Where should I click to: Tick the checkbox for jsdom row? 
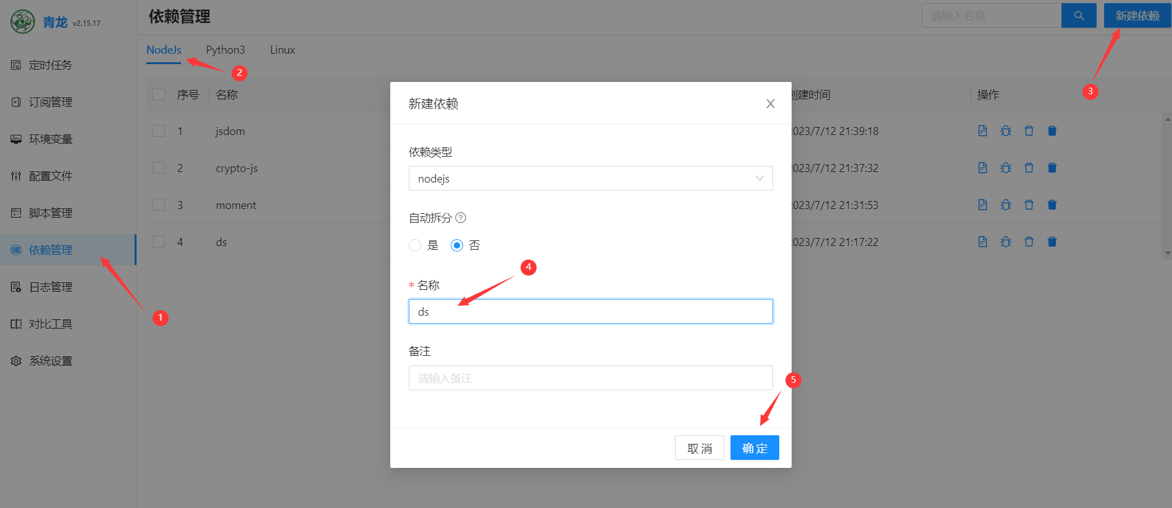click(x=159, y=131)
